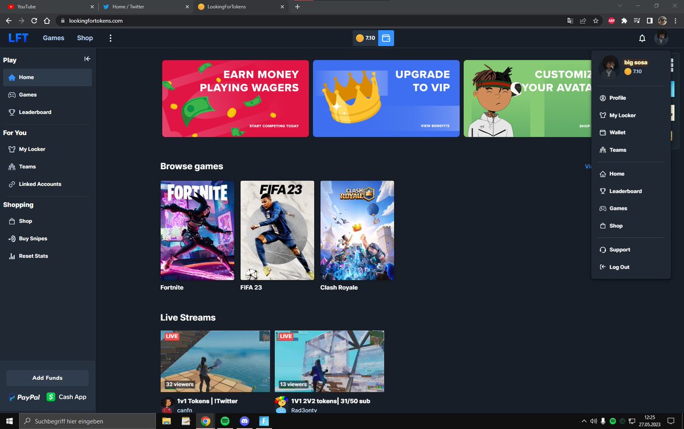Open Leaderboard in the left sidebar

pos(47,112)
